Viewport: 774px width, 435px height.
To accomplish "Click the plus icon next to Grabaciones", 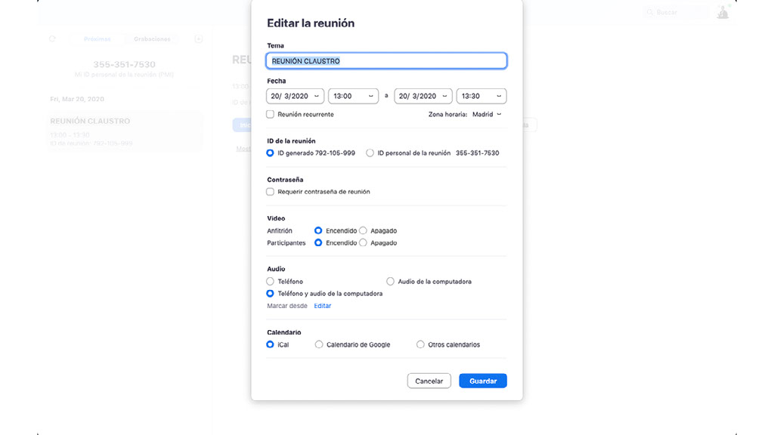I will pos(199,39).
